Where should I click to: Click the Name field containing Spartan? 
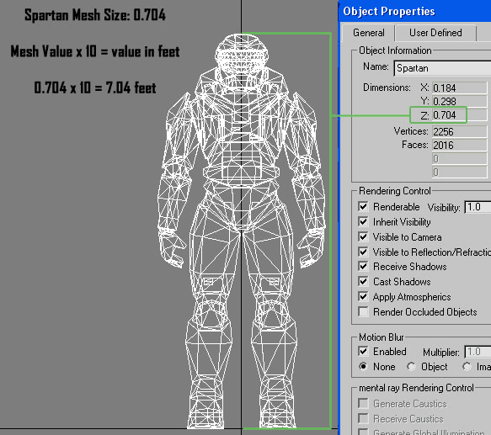(442, 68)
